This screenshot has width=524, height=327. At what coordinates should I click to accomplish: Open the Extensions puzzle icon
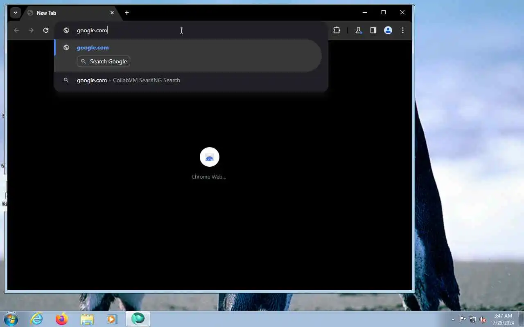(x=337, y=30)
